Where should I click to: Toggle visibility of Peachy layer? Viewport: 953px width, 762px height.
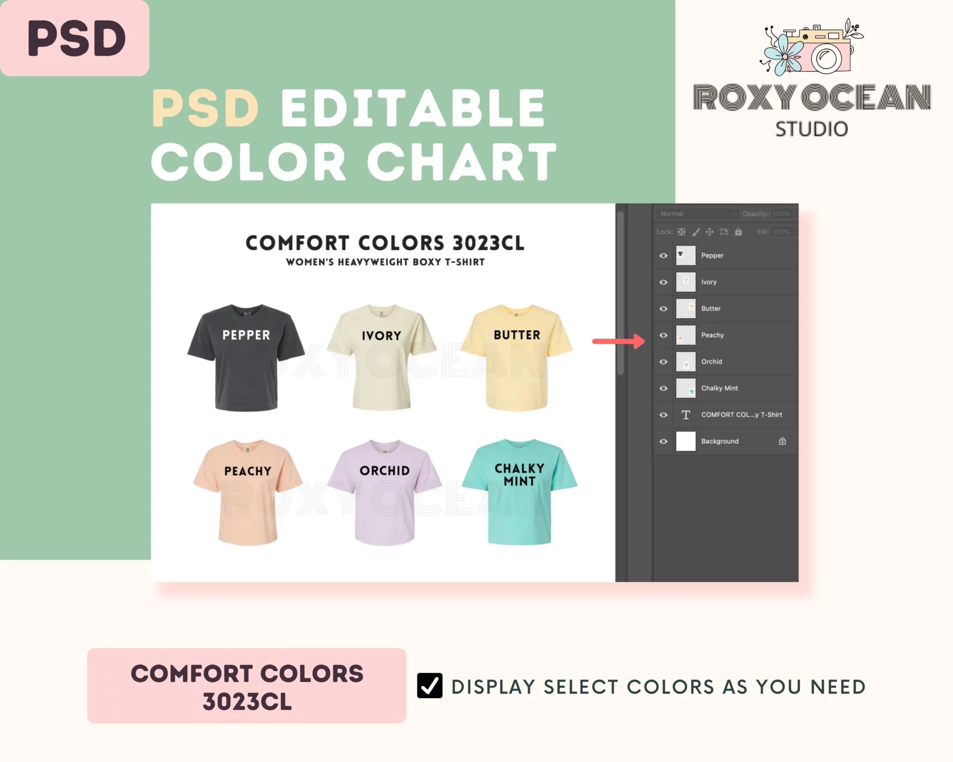(x=662, y=334)
